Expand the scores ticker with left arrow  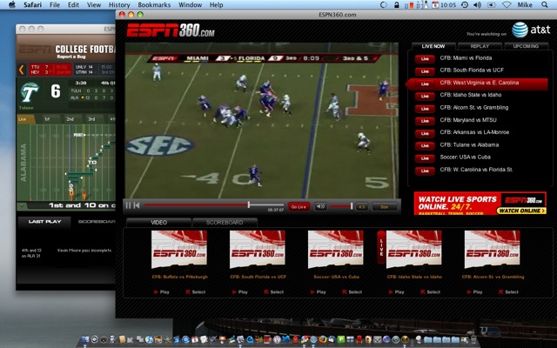[x=23, y=70]
